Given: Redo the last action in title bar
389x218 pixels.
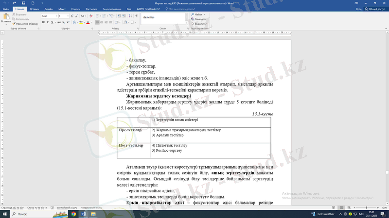Looking at the screenshot, I should click(x=14, y=3).
